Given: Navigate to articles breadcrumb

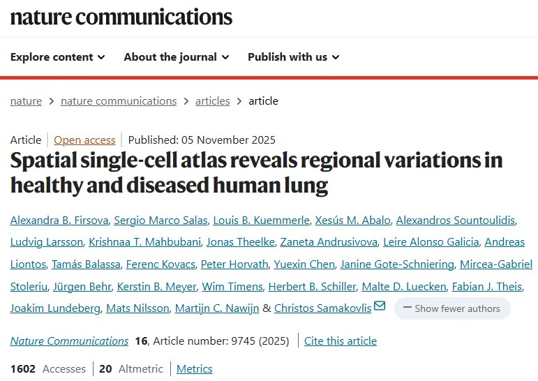Looking at the screenshot, I should tap(212, 101).
